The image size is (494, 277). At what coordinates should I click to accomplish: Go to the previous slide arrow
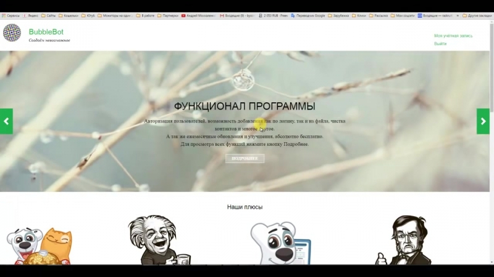tap(6, 121)
